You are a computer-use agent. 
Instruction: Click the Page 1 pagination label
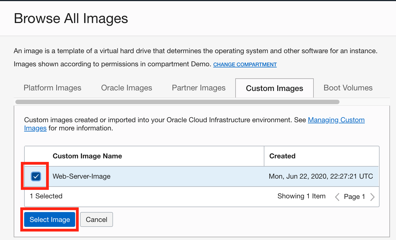(354, 197)
